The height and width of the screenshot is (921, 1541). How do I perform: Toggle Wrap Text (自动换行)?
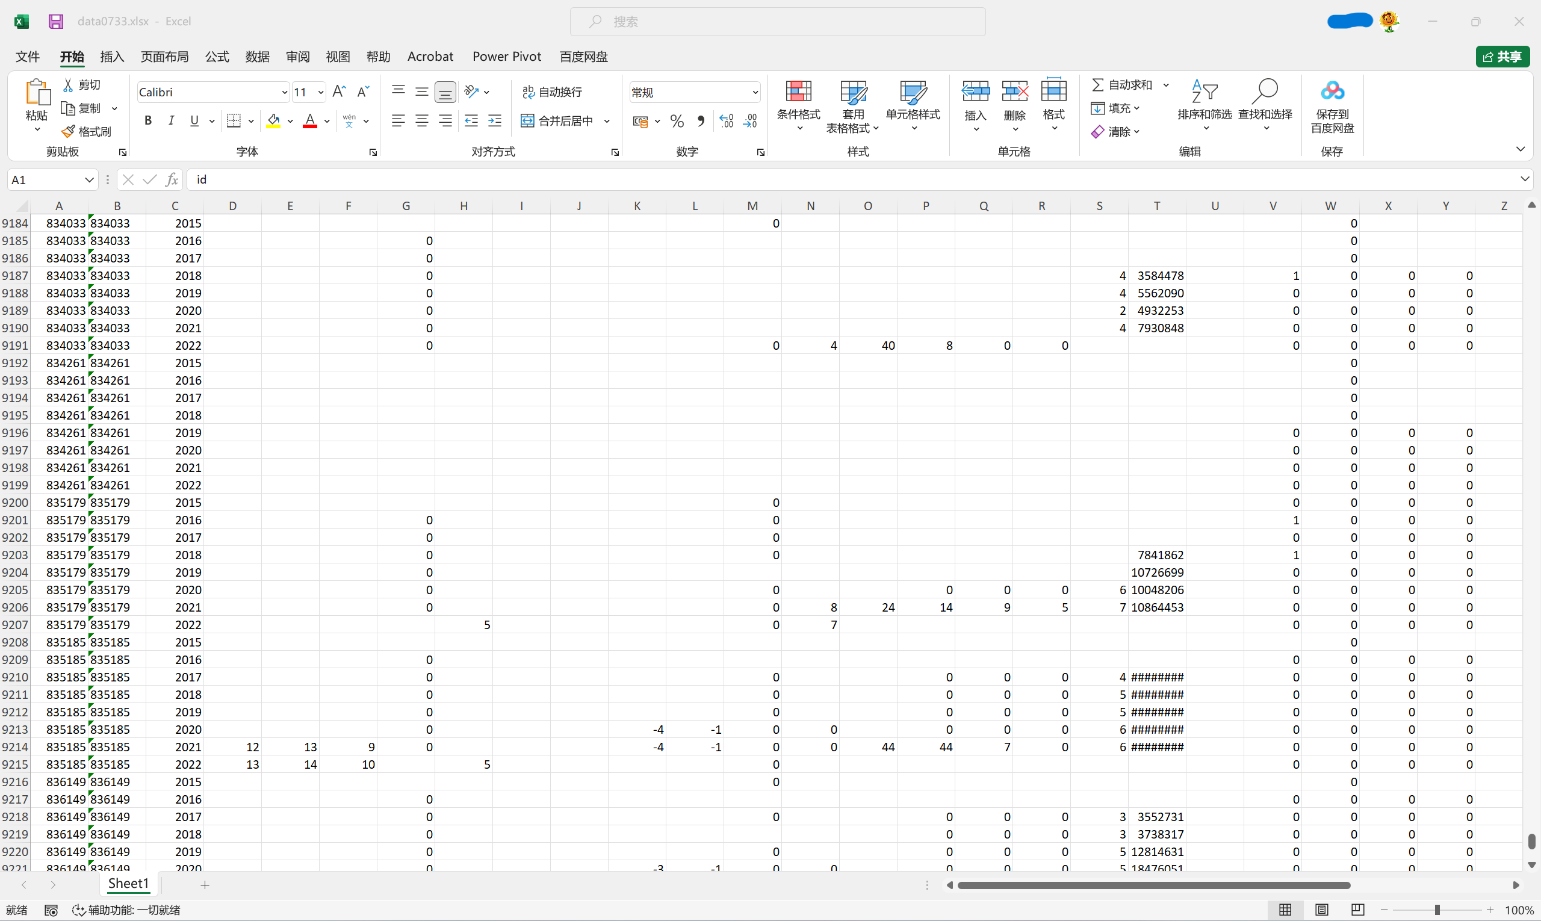click(x=553, y=92)
